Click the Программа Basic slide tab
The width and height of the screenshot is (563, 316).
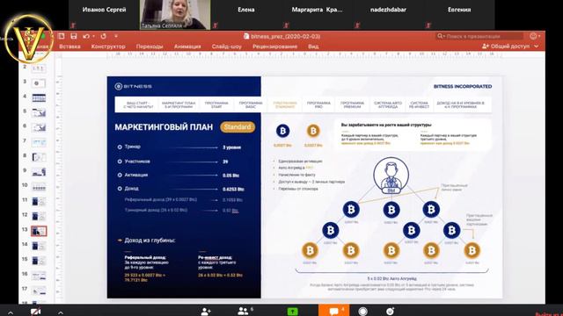click(251, 104)
